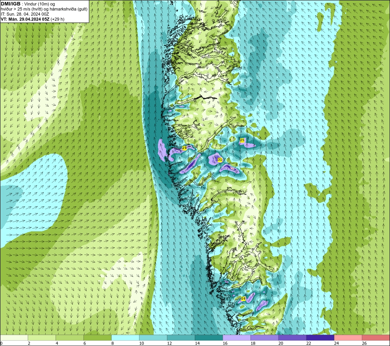390x346 pixels.
Task: Click legend scale number 22
Action: coord(308,343)
